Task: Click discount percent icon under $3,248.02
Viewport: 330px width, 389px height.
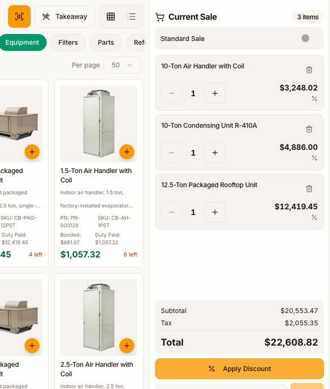Action: click(x=314, y=99)
